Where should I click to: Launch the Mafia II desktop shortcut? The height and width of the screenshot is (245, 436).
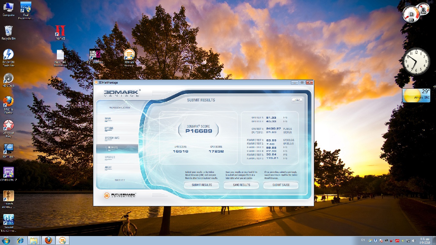pos(60,33)
